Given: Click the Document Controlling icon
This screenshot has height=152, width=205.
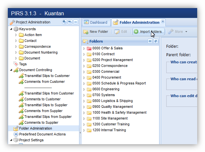Looking at the screenshot, I should pos(16,70).
